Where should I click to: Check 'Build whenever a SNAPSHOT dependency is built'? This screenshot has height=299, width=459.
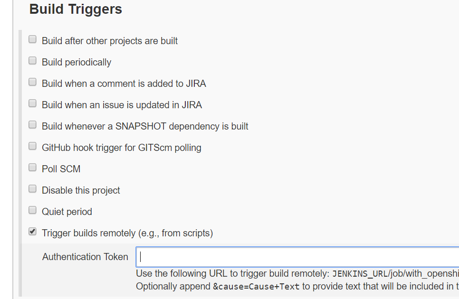[x=32, y=124]
